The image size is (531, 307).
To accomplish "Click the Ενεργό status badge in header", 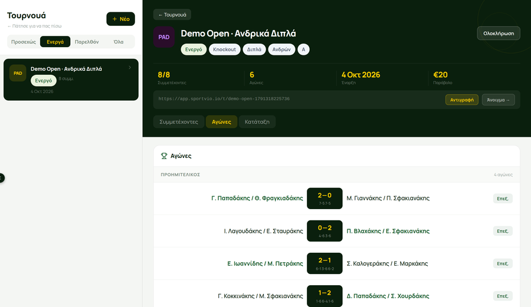I will coord(194,49).
